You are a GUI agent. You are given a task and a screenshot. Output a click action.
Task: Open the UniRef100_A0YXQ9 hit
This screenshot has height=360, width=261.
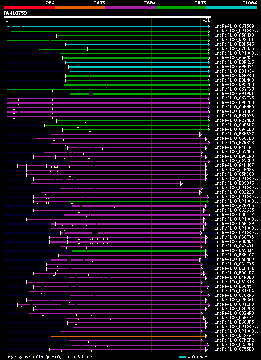tap(234, 161)
